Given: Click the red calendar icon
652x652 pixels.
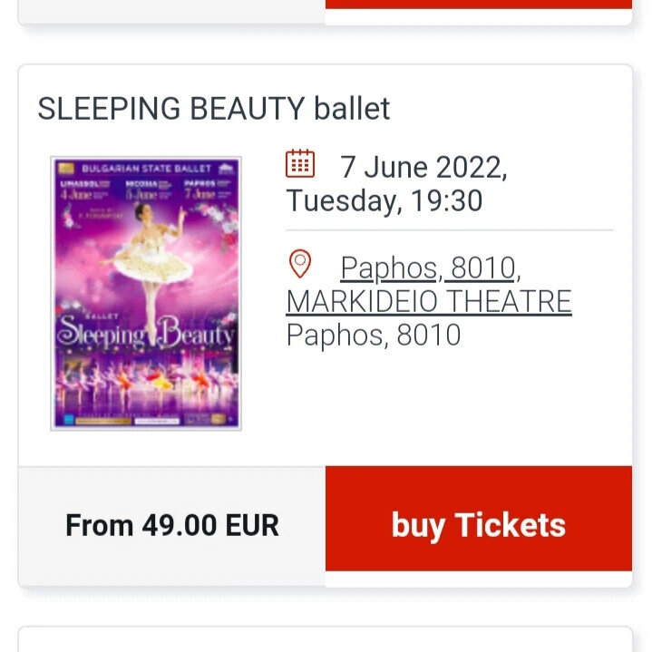Looking at the screenshot, I should [300, 163].
